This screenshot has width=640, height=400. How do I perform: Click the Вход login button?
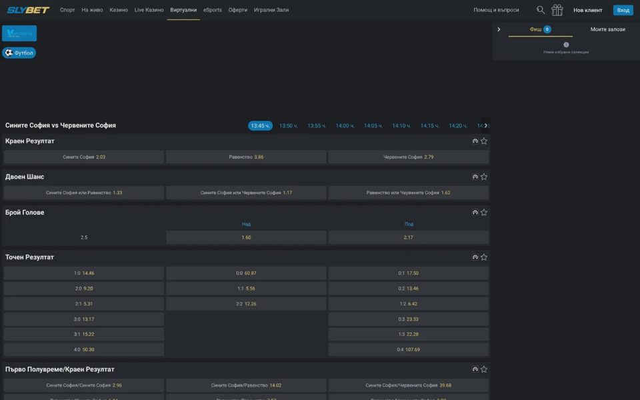pos(623,10)
